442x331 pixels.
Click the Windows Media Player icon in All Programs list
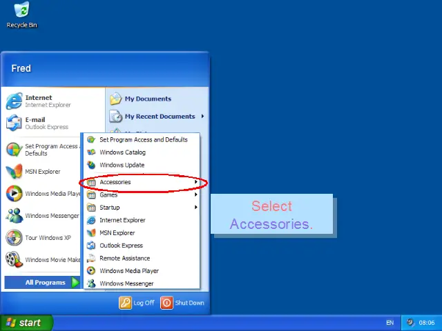(x=91, y=271)
